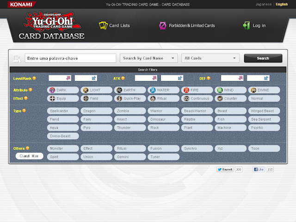Click the Tweet button
Image resolution: width=296 pixels, height=222 pixels.
coord(225,169)
